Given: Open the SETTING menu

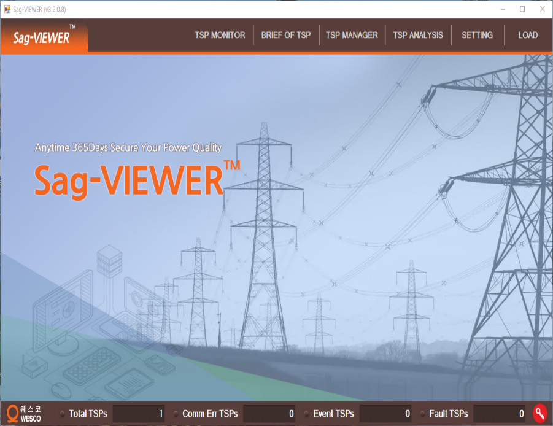Looking at the screenshot, I should (477, 35).
